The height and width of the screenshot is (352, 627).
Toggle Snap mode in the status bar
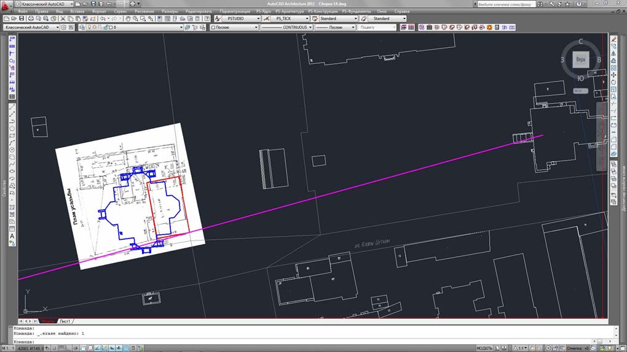pos(53,348)
